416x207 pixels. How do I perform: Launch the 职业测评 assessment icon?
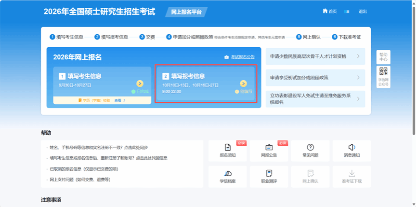(x=269, y=174)
